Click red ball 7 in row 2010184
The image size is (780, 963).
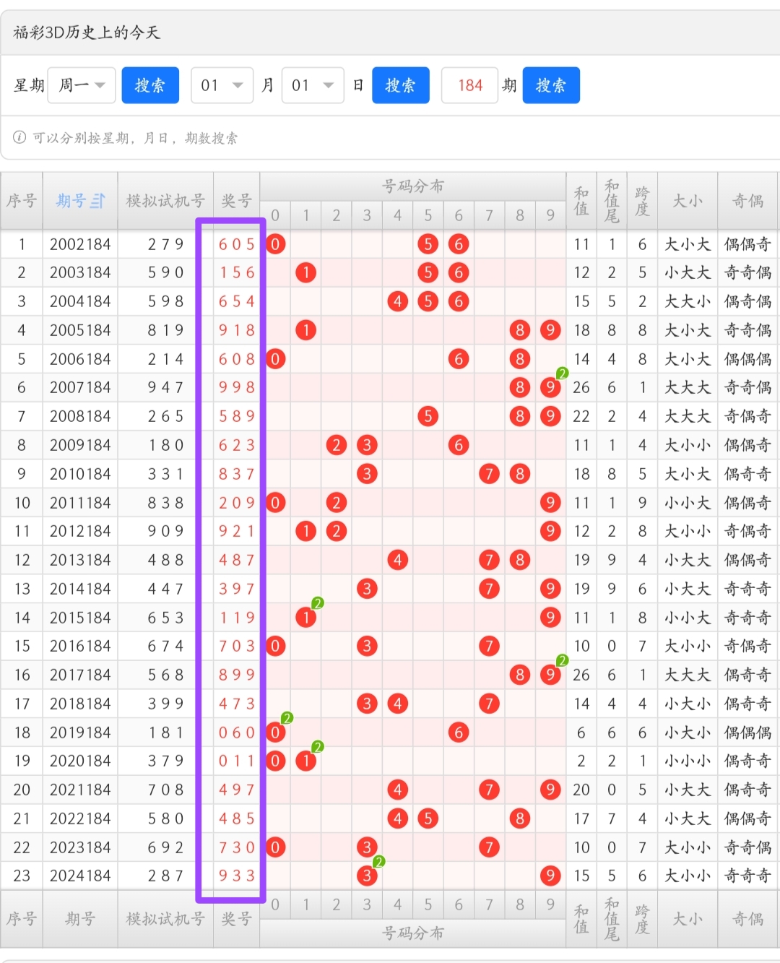pyautogui.click(x=489, y=474)
